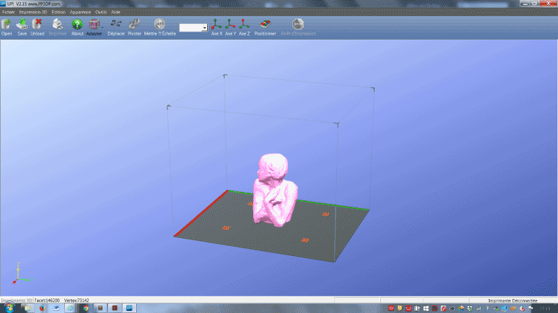Screen dimensions: 558x313
Task: Click the pink bust 3D model
Action: coord(275,190)
